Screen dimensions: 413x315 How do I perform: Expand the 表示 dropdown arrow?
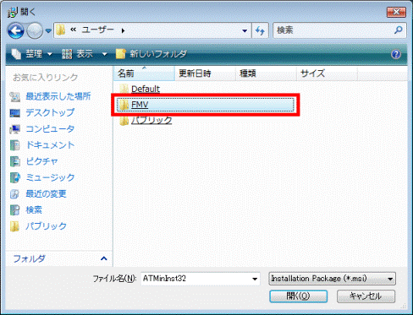[104, 54]
